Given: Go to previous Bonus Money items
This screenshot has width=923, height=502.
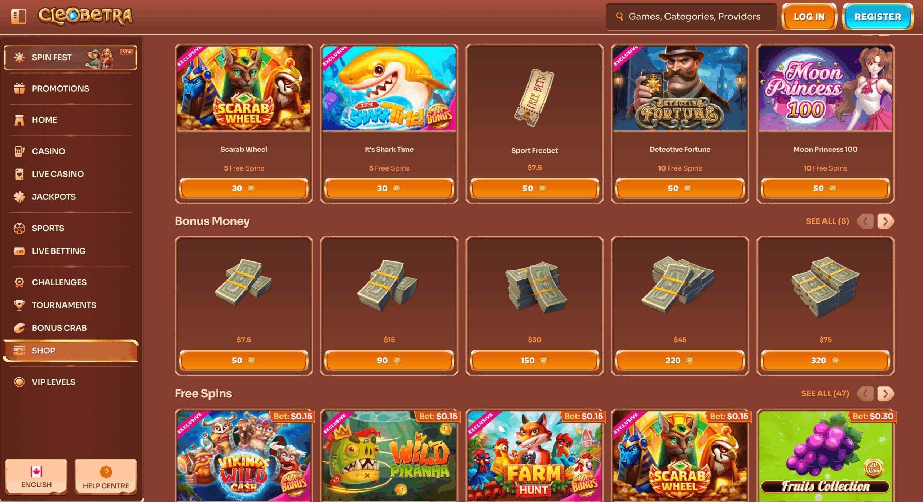Looking at the screenshot, I should (865, 221).
